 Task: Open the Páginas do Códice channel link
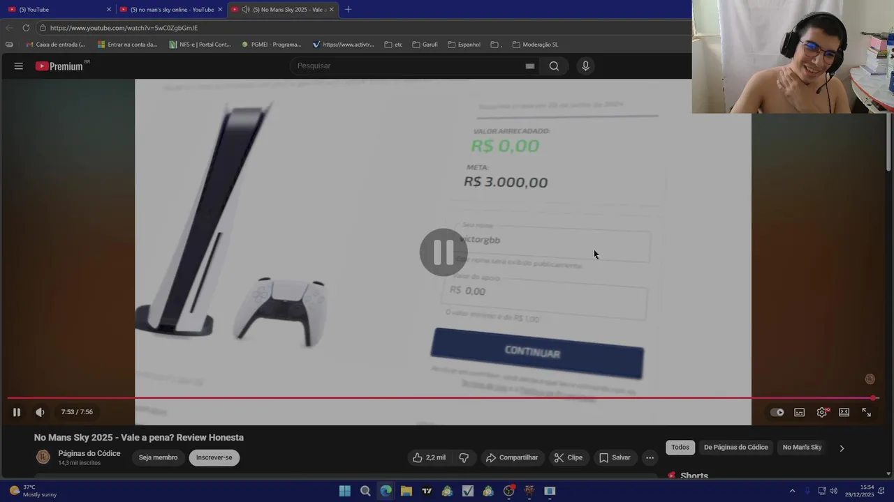(89, 453)
